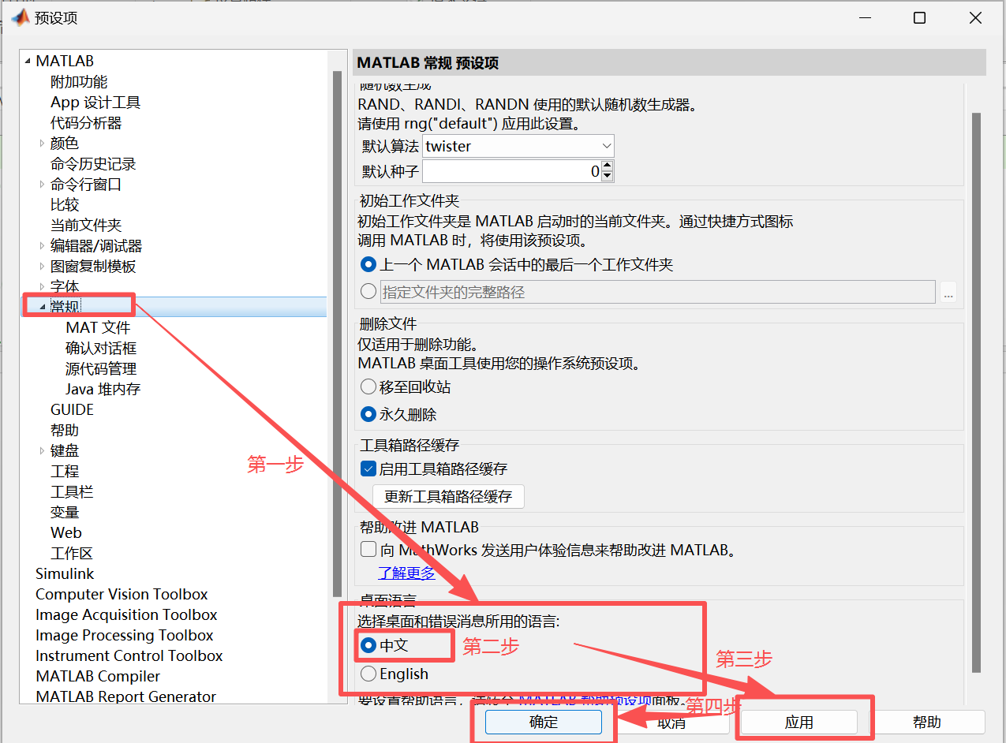Select 工具栏 in the preferences tree
This screenshot has width=1006, height=743.
[x=72, y=492]
